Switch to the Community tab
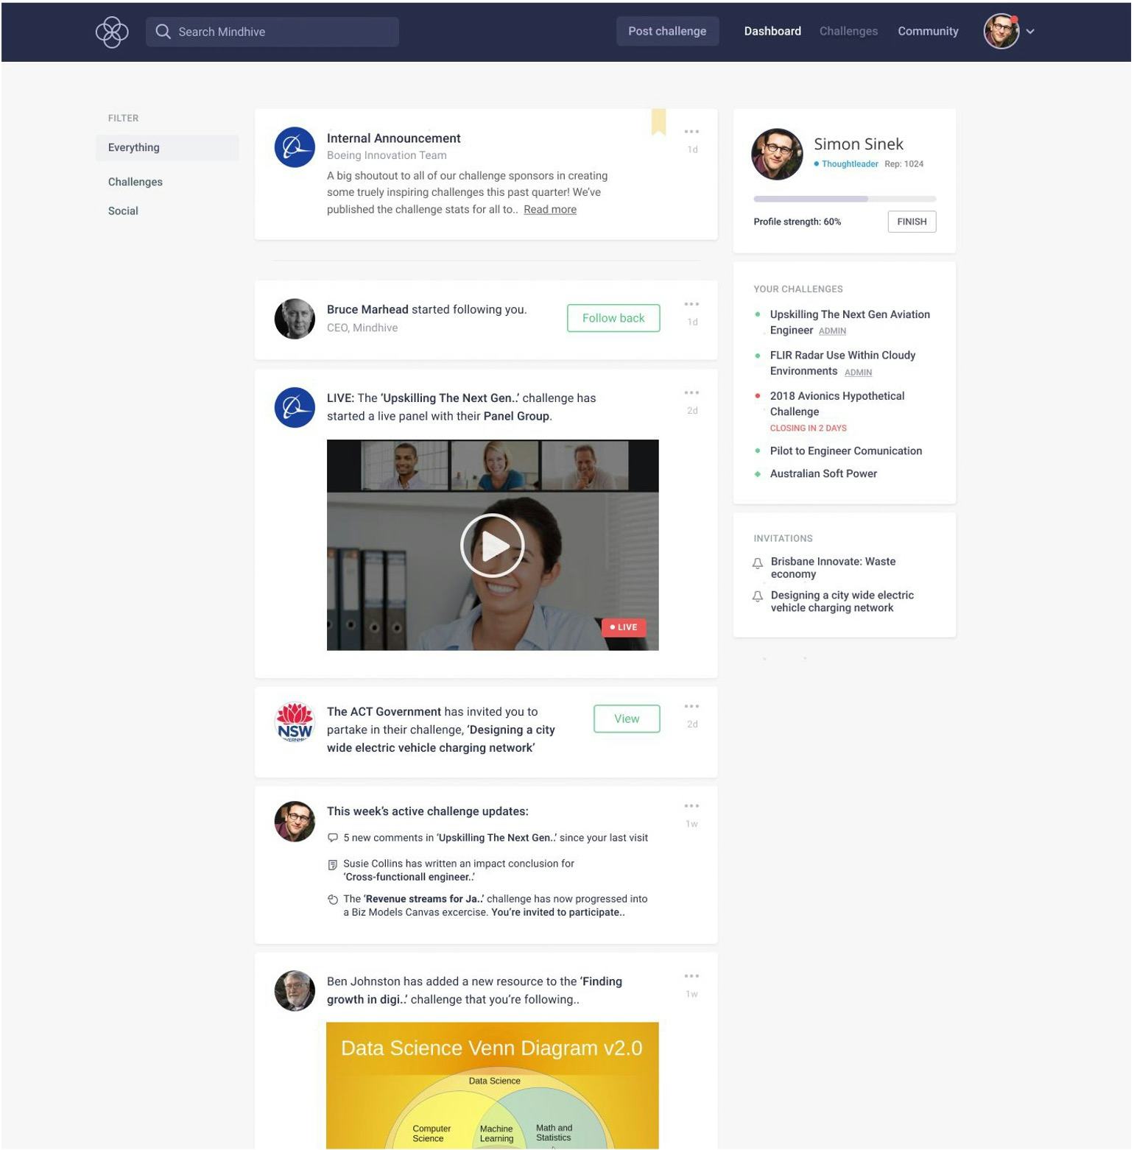This screenshot has width=1134, height=1150. point(928,31)
